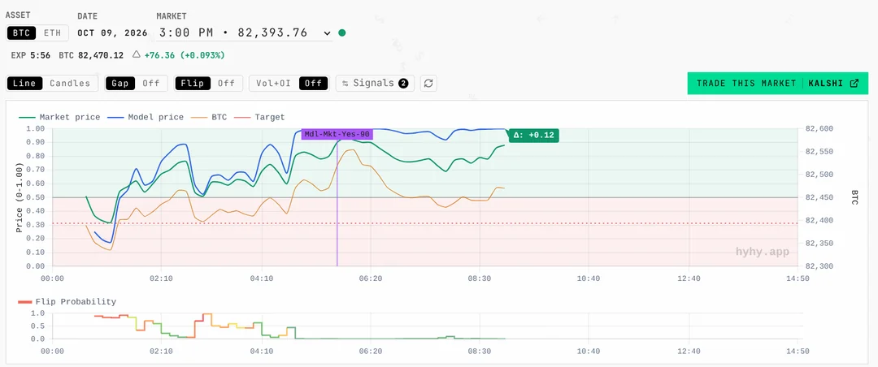
Task: Open the market time dropdown
Action: (x=245, y=33)
